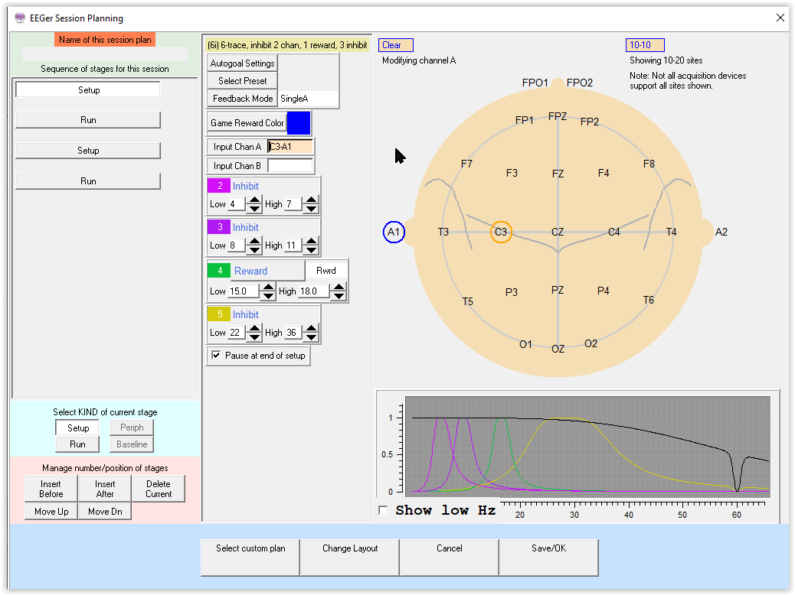Decrease Low value for Inhibit 5
This screenshot has height=595, width=795.
[254, 337]
